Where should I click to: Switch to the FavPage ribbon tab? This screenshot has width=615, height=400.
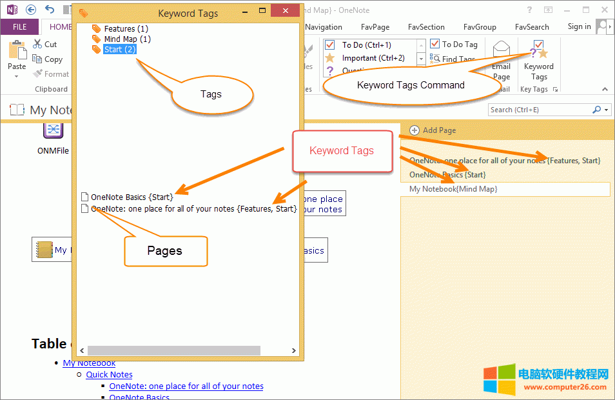375,27
